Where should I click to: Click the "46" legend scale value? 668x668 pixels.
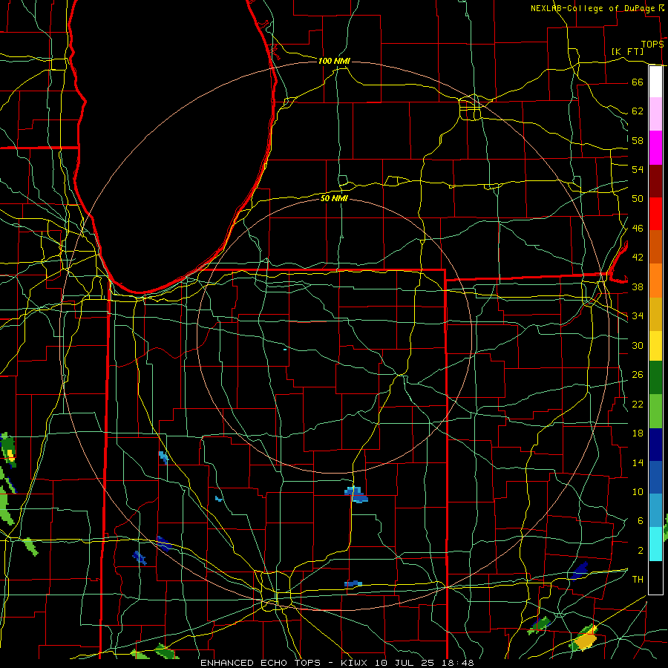pyautogui.click(x=638, y=229)
